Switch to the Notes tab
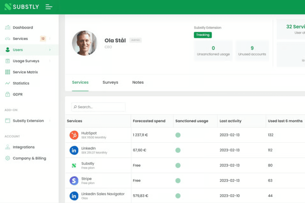Image resolution: width=305 pixels, height=203 pixels. pos(138,82)
